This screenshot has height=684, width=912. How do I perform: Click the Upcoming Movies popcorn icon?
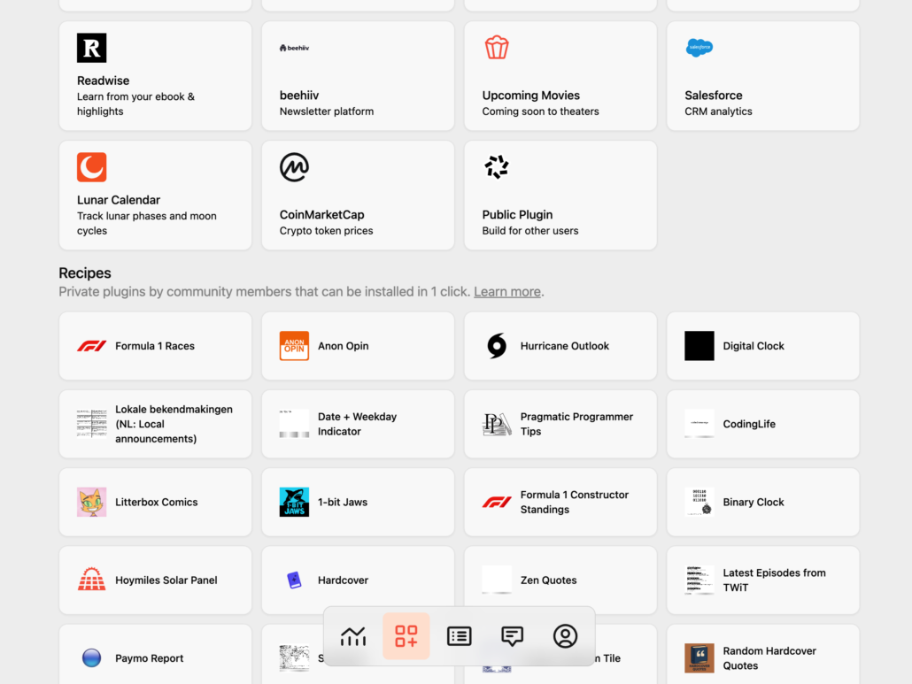pos(497,48)
